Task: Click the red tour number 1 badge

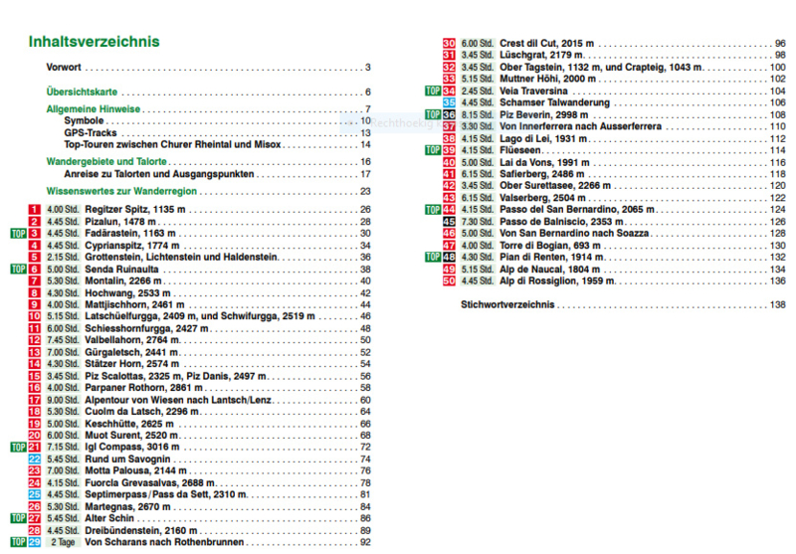Action: [x=34, y=210]
